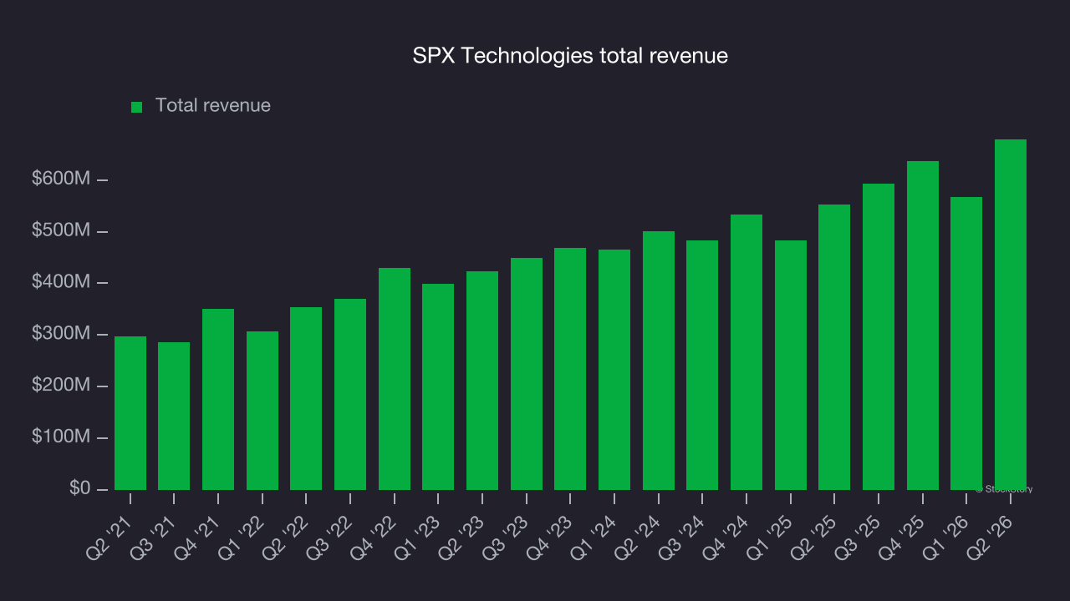
Task: Select the Q3 '25 revenue bar
Action: click(x=879, y=336)
